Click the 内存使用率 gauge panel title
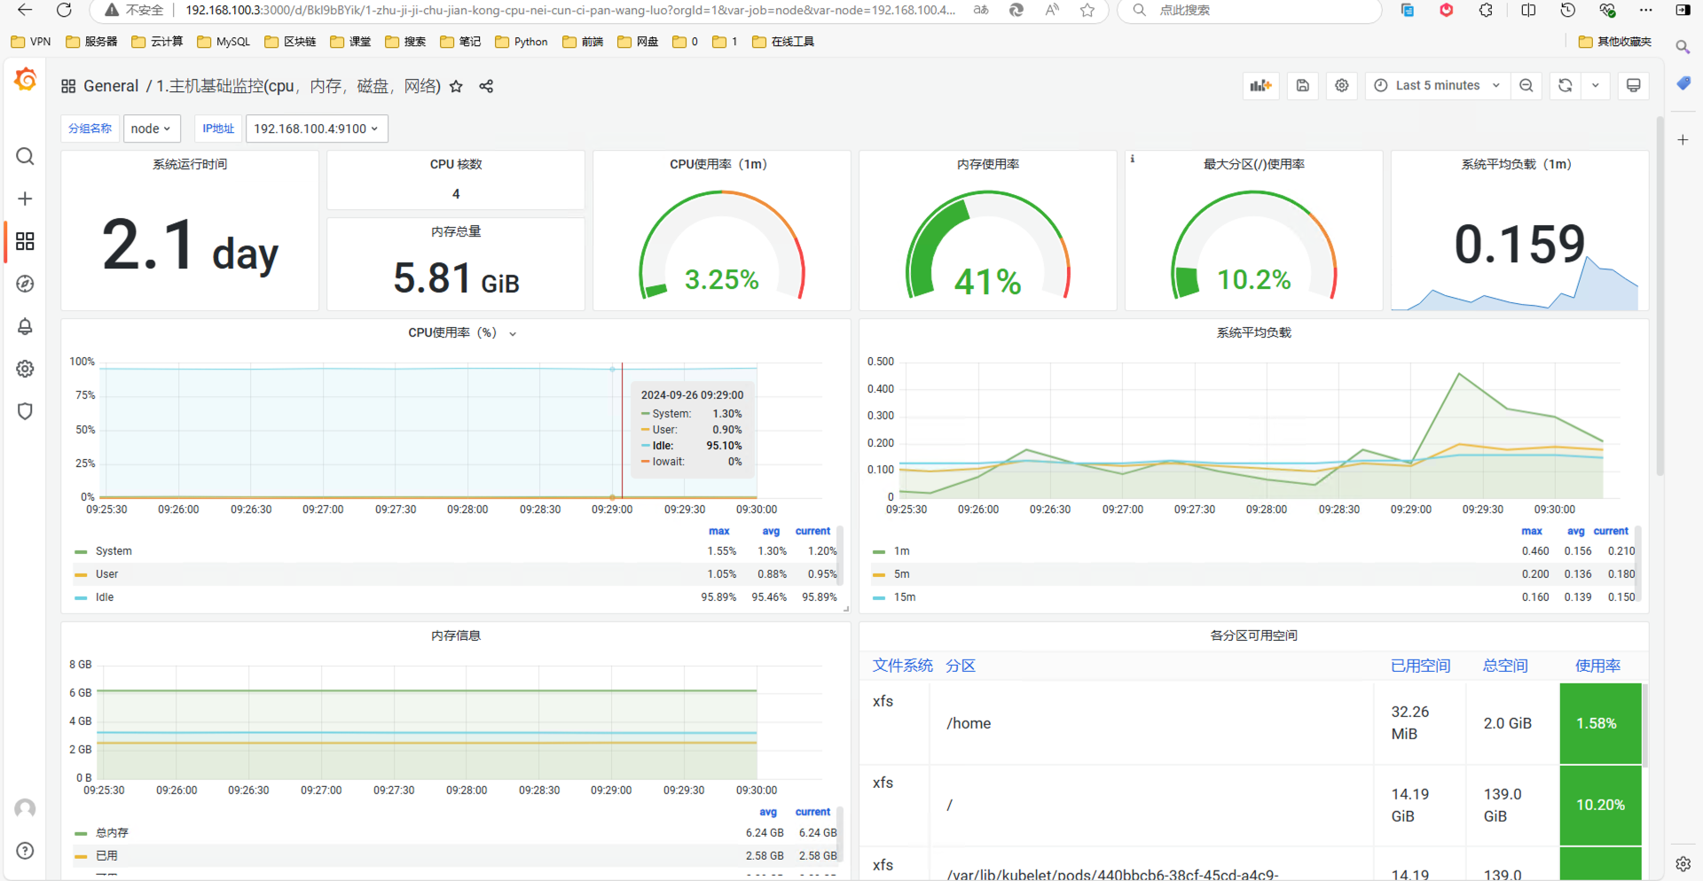 pyautogui.click(x=988, y=164)
